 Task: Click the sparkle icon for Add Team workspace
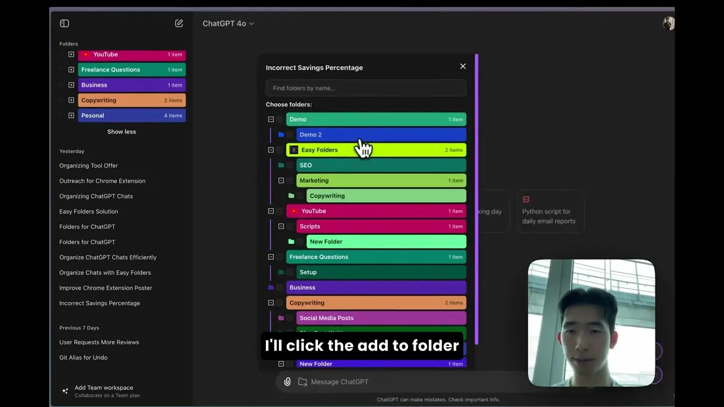tap(65, 391)
